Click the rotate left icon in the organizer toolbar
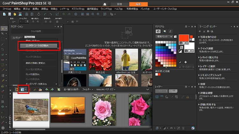239x134 pixels. 47,90
